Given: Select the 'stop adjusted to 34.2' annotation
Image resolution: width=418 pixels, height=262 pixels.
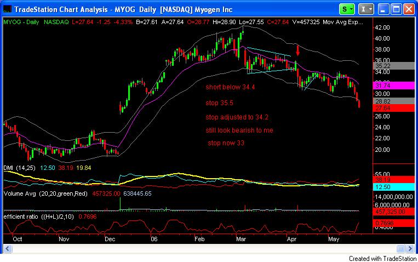Looking at the screenshot, I should point(237,117).
